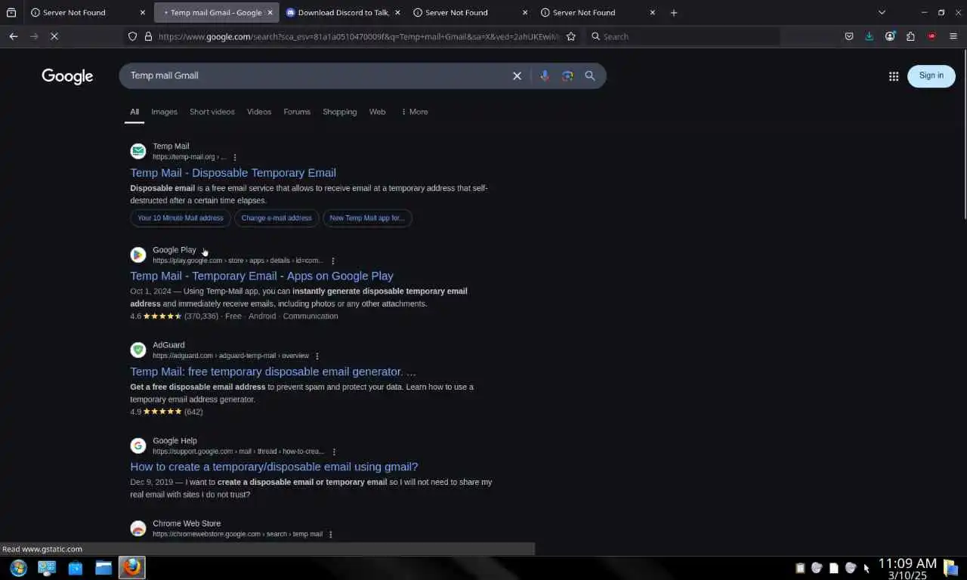The width and height of the screenshot is (967, 580).
Task: Click the uBlock Origin extension icon
Action: (x=931, y=36)
